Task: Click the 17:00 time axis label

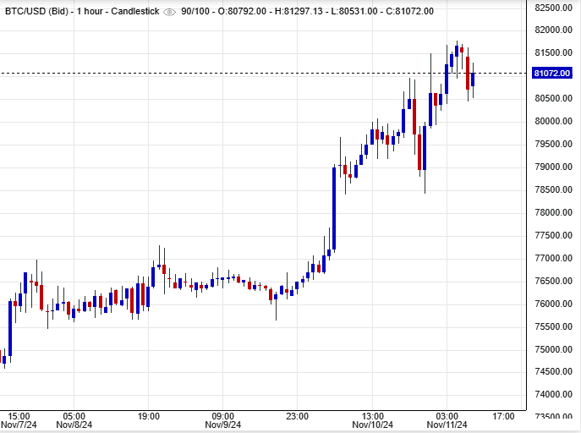Action: 504,416
